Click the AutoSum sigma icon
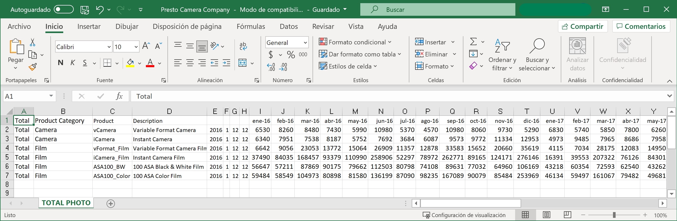The height and width of the screenshot is (221, 677). click(473, 42)
